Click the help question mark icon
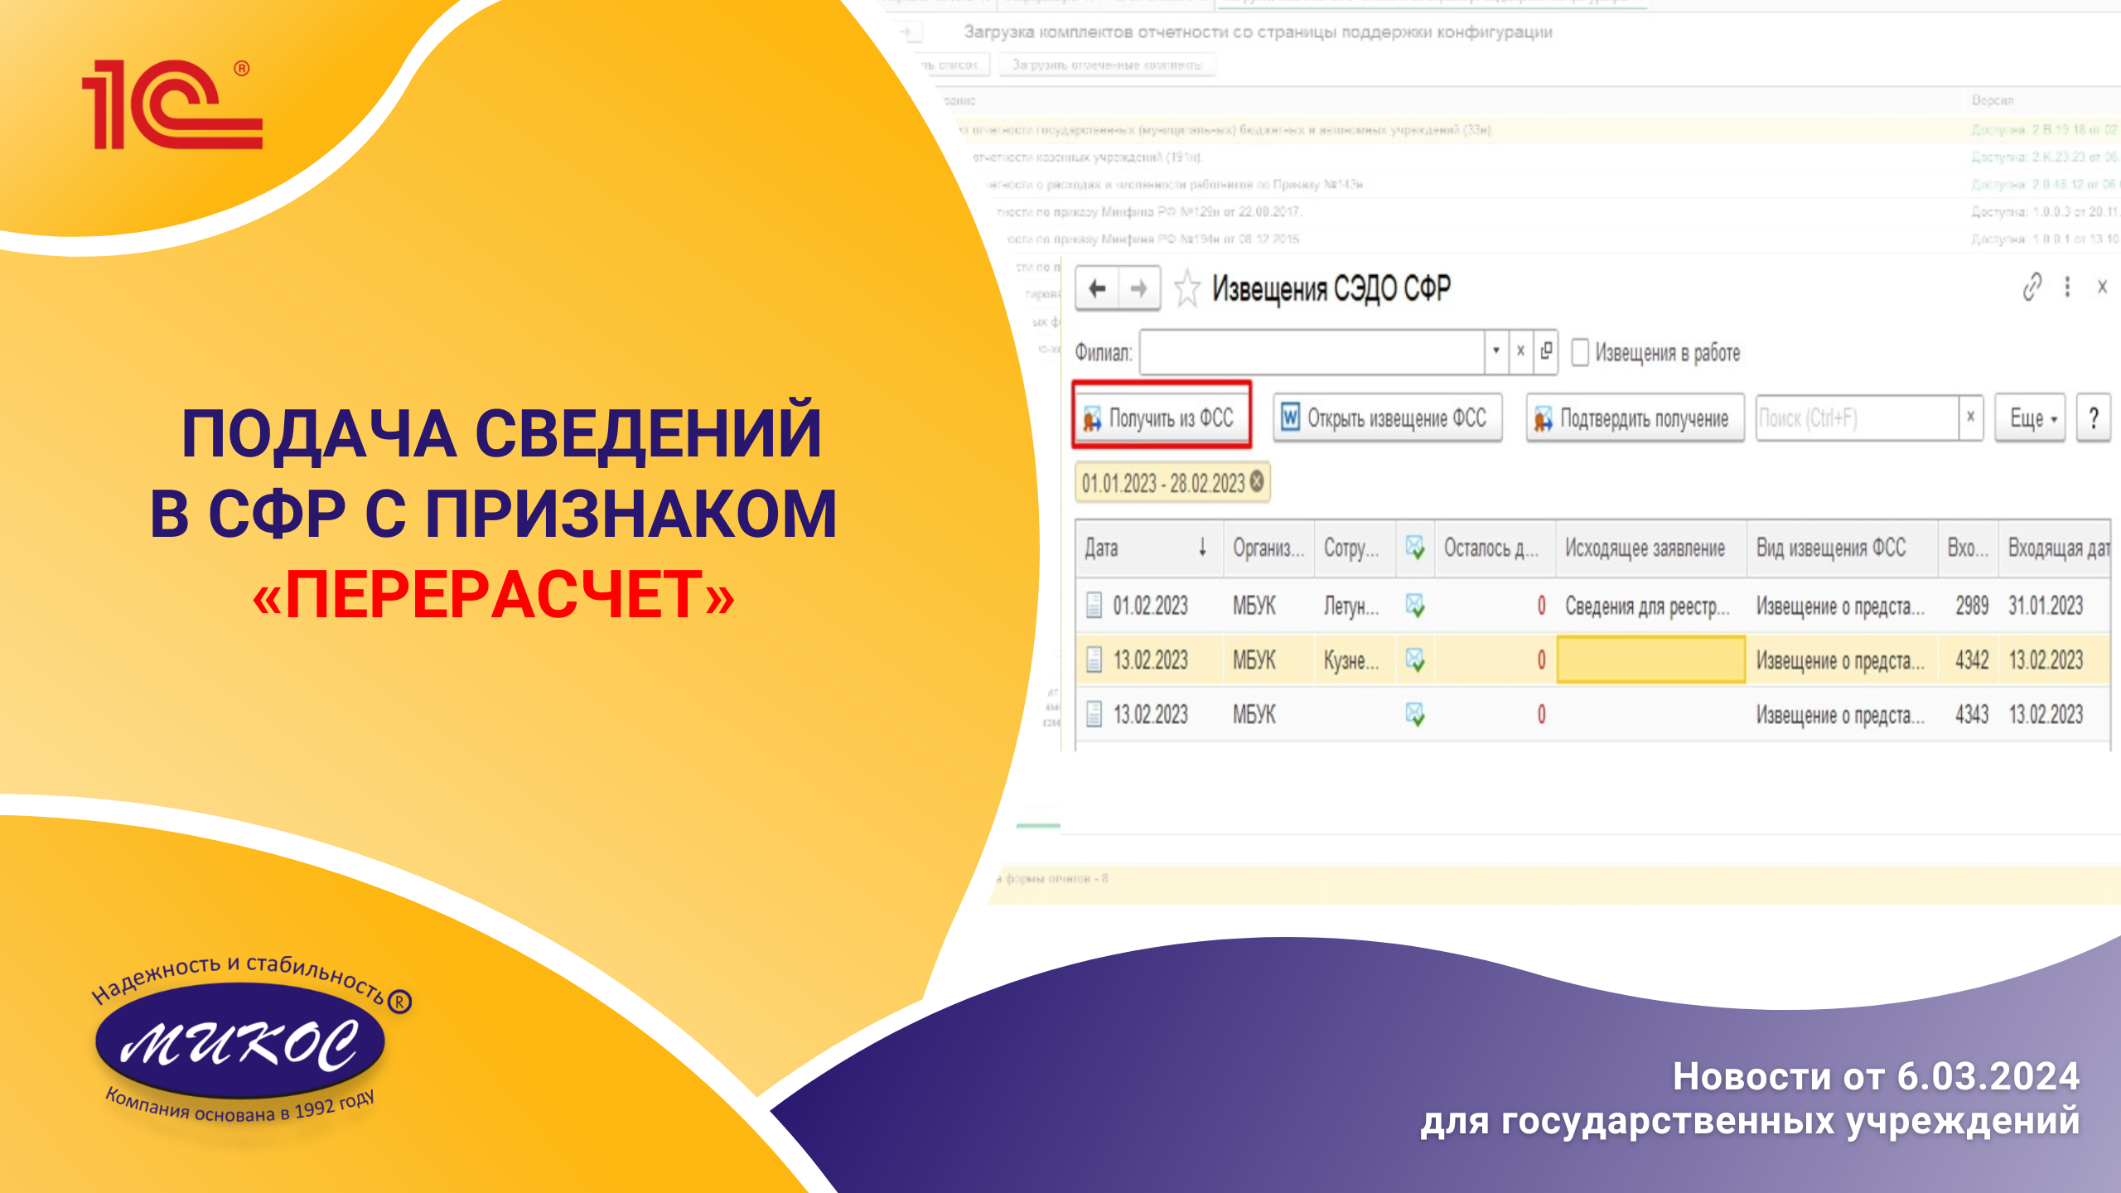Viewport: 2121px width, 1193px height. tap(2094, 419)
